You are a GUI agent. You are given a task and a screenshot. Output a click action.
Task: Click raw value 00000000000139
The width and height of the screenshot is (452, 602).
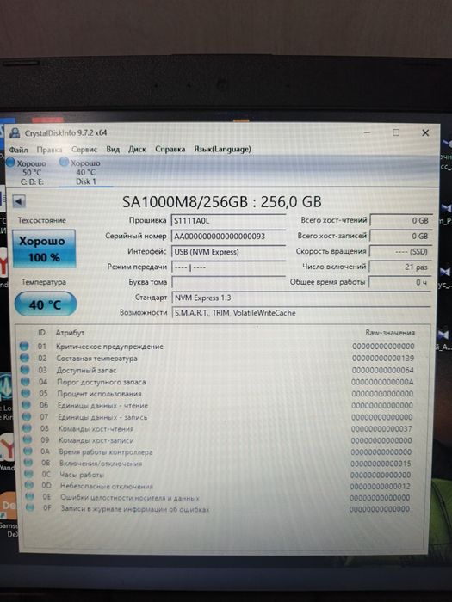point(383,359)
